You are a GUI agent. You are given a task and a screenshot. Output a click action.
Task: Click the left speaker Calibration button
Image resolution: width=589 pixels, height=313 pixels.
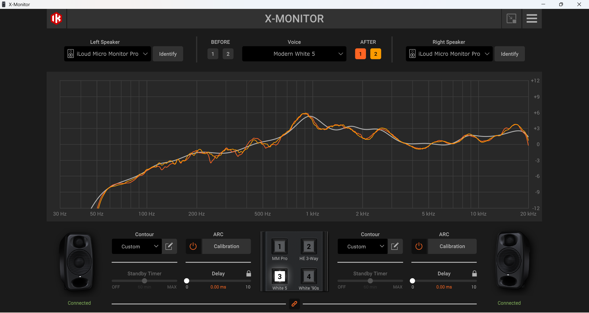pyautogui.click(x=226, y=246)
